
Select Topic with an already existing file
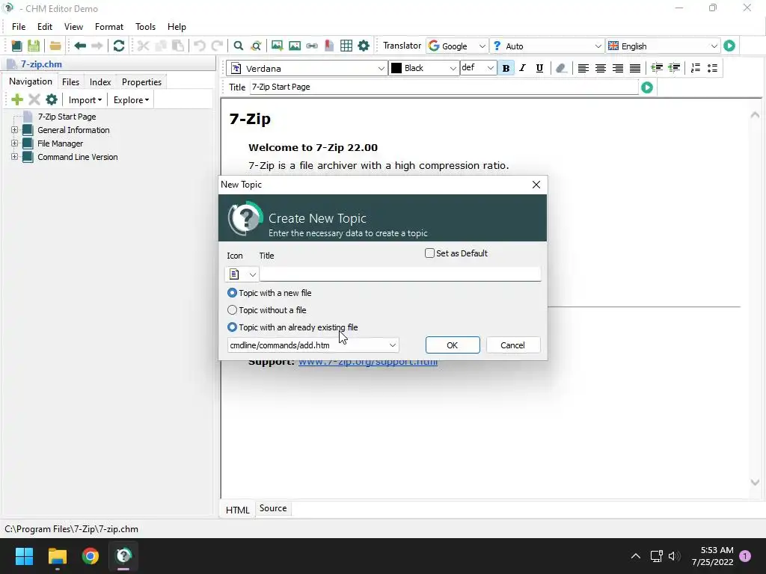pos(232,327)
